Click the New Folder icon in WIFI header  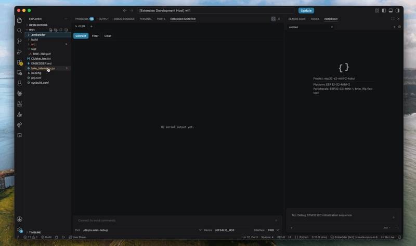[x=56, y=30]
